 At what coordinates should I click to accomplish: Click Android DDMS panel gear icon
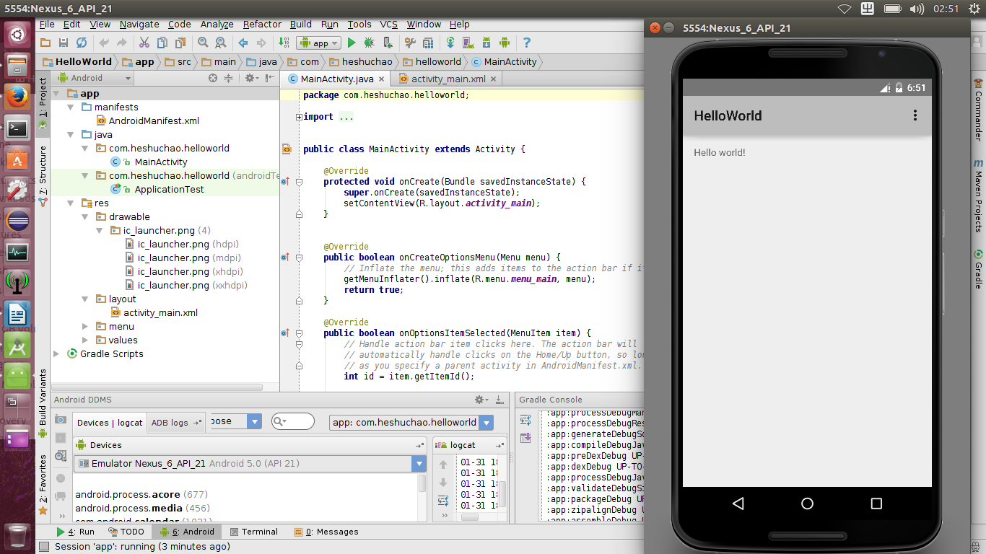click(481, 400)
